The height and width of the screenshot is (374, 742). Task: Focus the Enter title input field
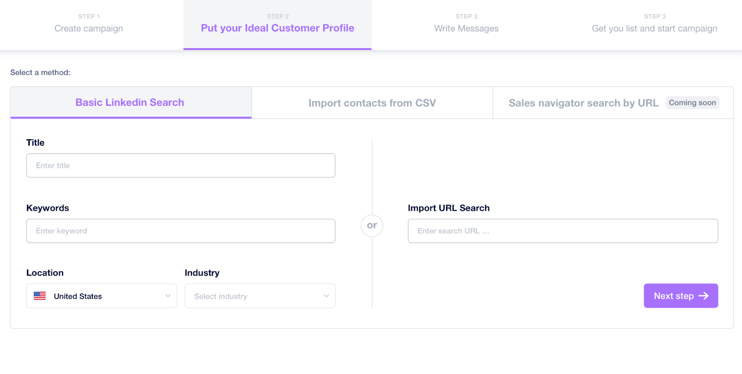click(x=181, y=166)
